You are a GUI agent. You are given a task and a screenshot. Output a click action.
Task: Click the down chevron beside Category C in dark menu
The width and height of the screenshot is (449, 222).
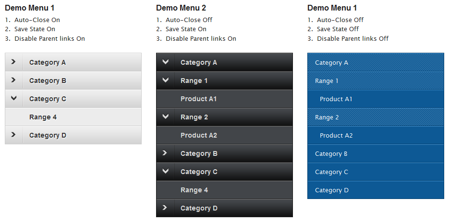coord(165,171)
